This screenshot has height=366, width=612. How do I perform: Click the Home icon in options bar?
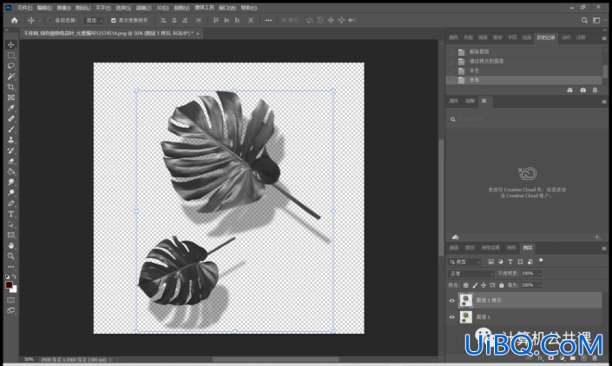(x=15, y=20)
